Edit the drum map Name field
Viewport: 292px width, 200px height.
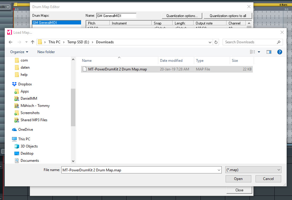116,16
